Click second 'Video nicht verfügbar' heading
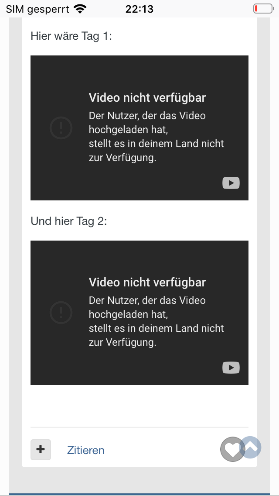 coord(147,282)
